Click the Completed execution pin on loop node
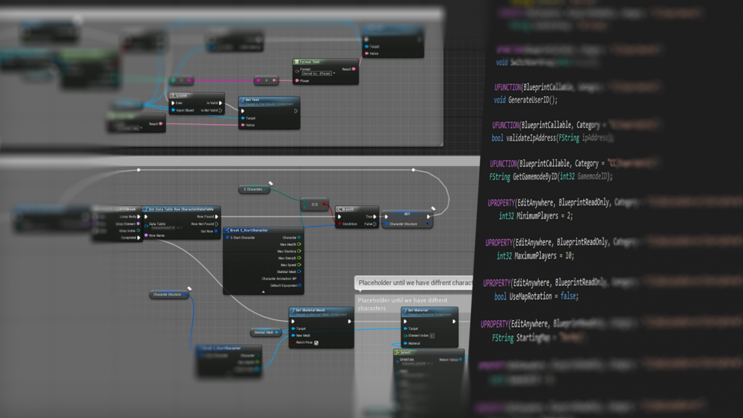Screen dimensions: 743x418 pos(139,238)
